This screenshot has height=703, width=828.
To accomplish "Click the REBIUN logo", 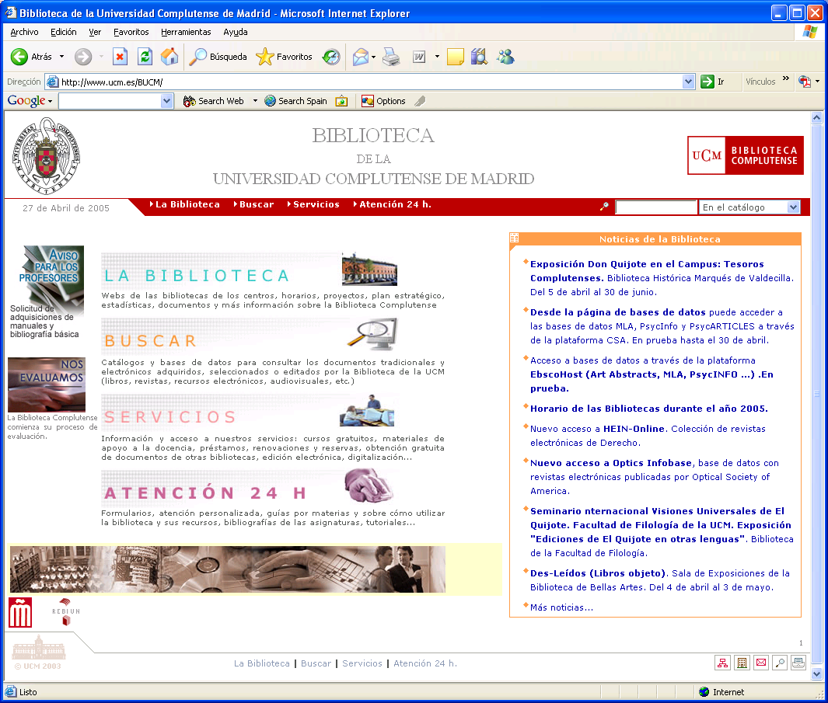I will (x=66, y=612).
